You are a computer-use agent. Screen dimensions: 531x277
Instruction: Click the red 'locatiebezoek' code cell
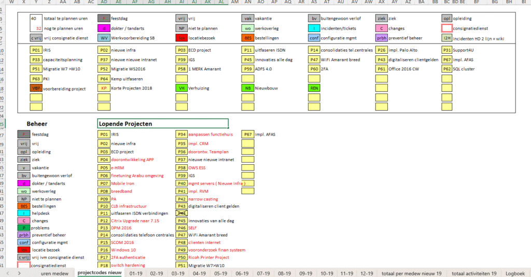[x=182, y=38]
